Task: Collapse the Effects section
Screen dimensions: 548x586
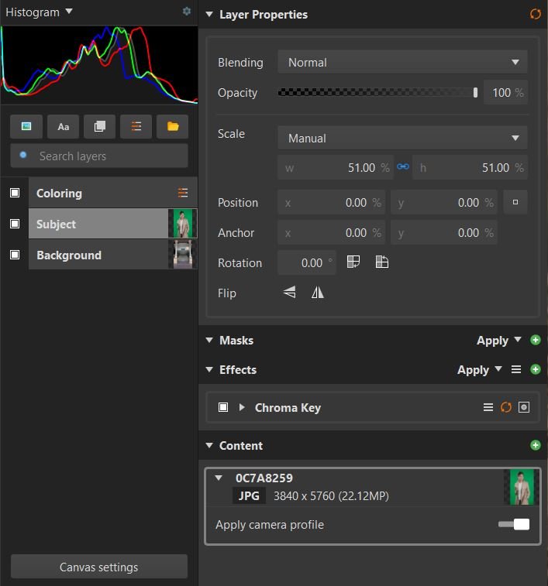Action: [x=209, y=369]
